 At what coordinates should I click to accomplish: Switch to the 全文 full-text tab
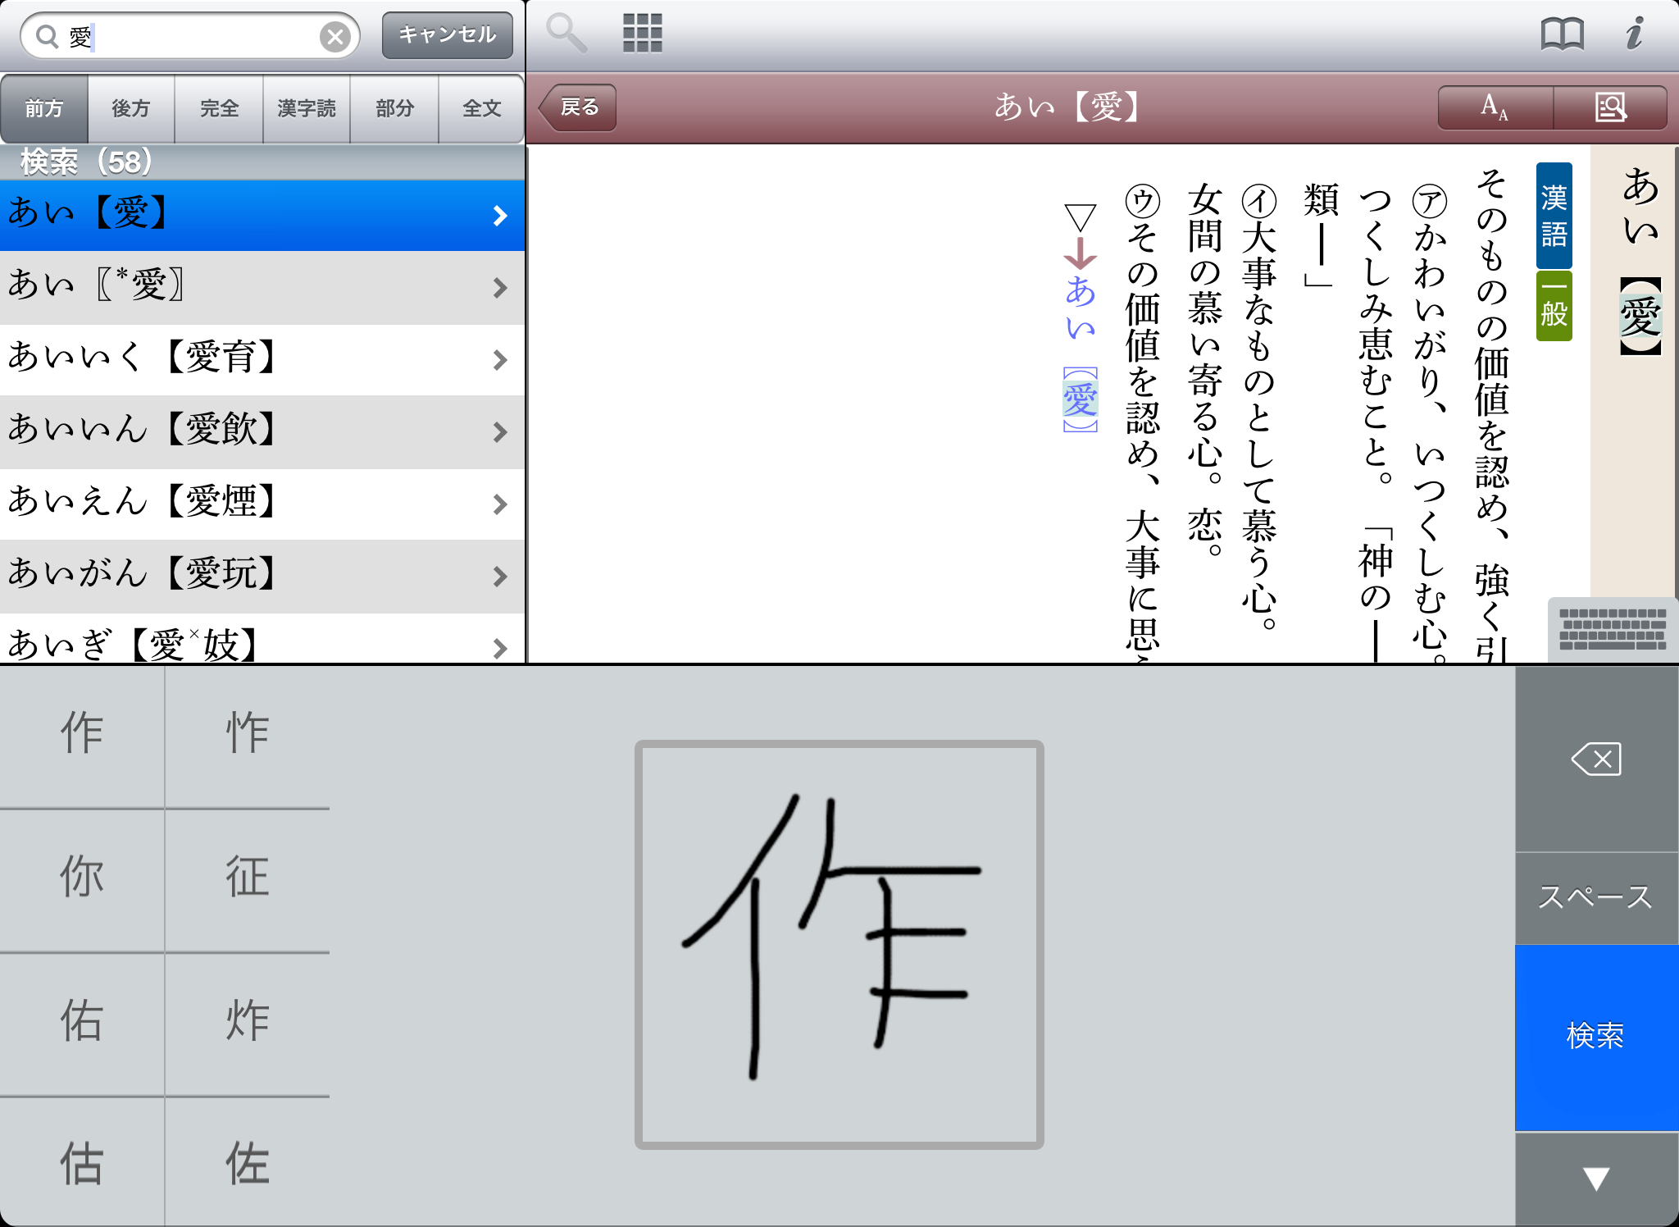481,108
